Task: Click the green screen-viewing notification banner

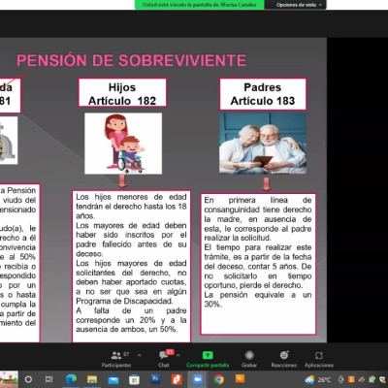Action: pyautogui.click(x=199, y=5)
